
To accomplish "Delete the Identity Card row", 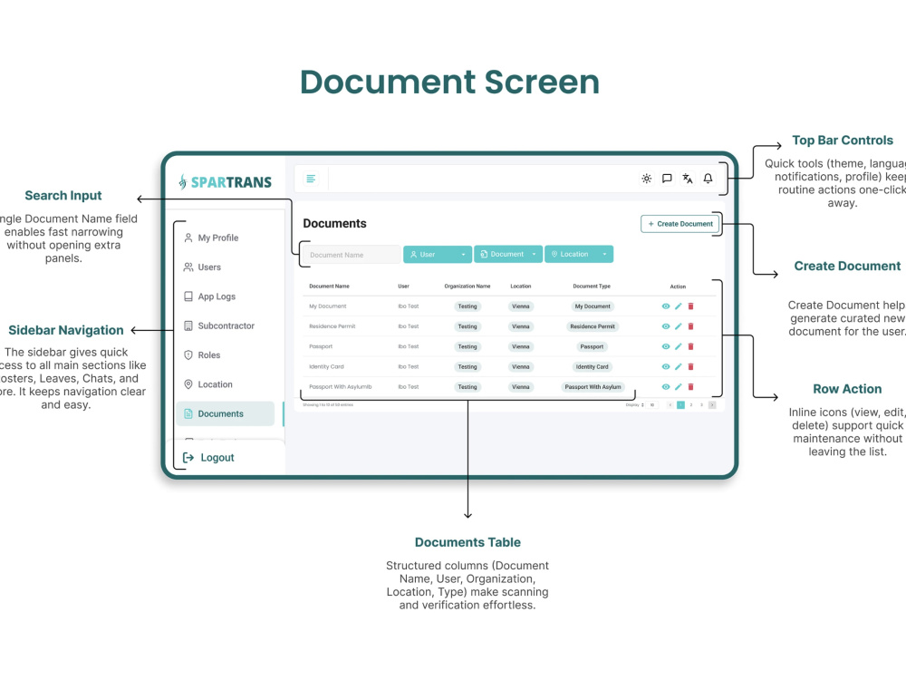I will click(x=690, y=366).
